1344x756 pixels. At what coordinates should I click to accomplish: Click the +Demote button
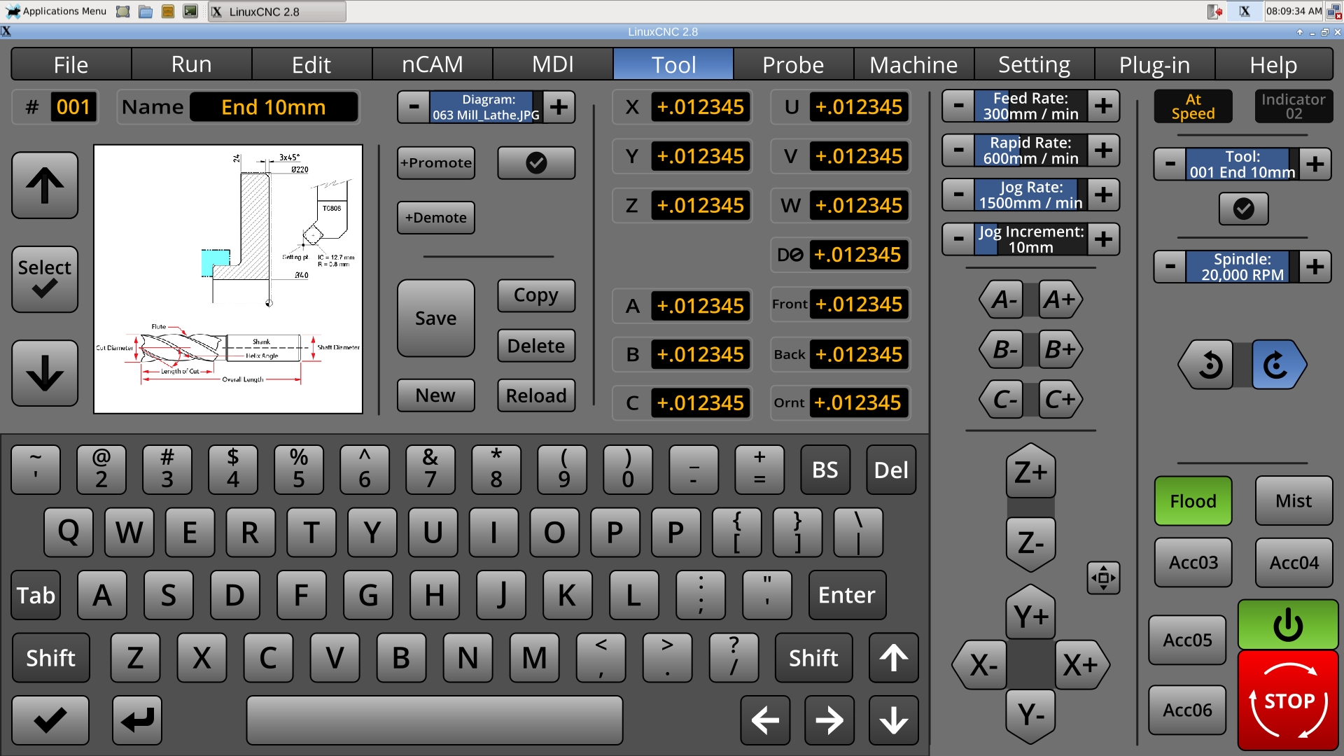coord(435,218)
